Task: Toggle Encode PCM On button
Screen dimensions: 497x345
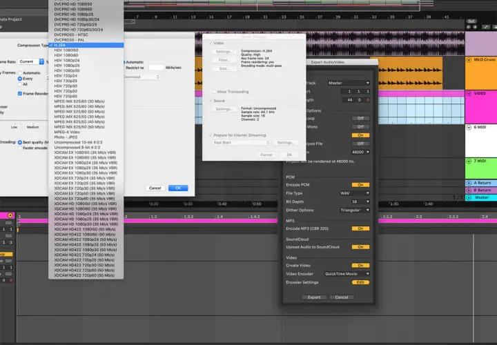Action: click(x=360, y=185)
